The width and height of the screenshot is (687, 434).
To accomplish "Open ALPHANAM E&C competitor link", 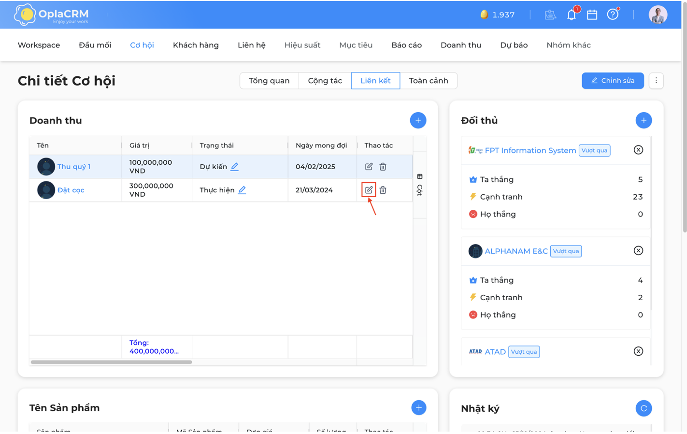I will 516,251.
